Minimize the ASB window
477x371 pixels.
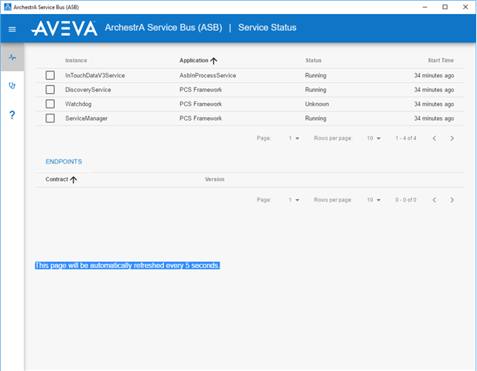(425, 7)
